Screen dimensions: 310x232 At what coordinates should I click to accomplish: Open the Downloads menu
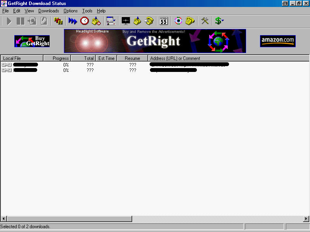coord(48,11)
